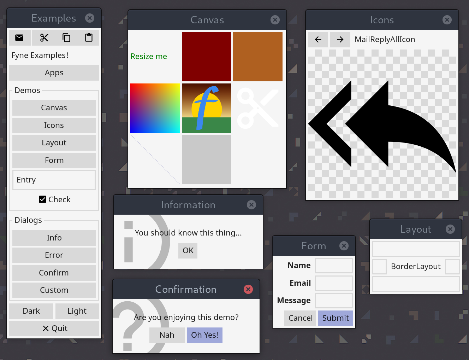Click the dark red color square
This screenshot has height=360, width=469.
pyautogui.click(x=207, y=57)
